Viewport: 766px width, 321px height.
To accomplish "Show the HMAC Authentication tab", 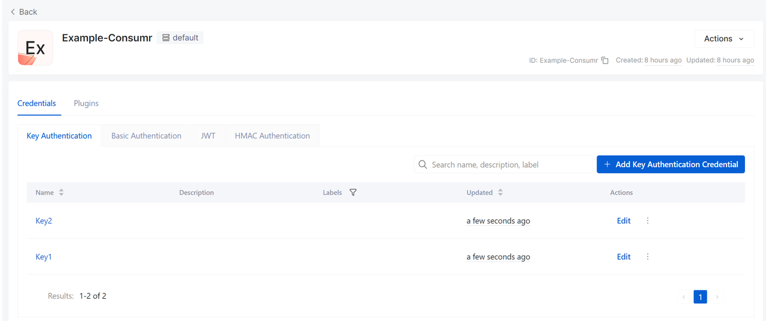I will (x=272, y=136).
